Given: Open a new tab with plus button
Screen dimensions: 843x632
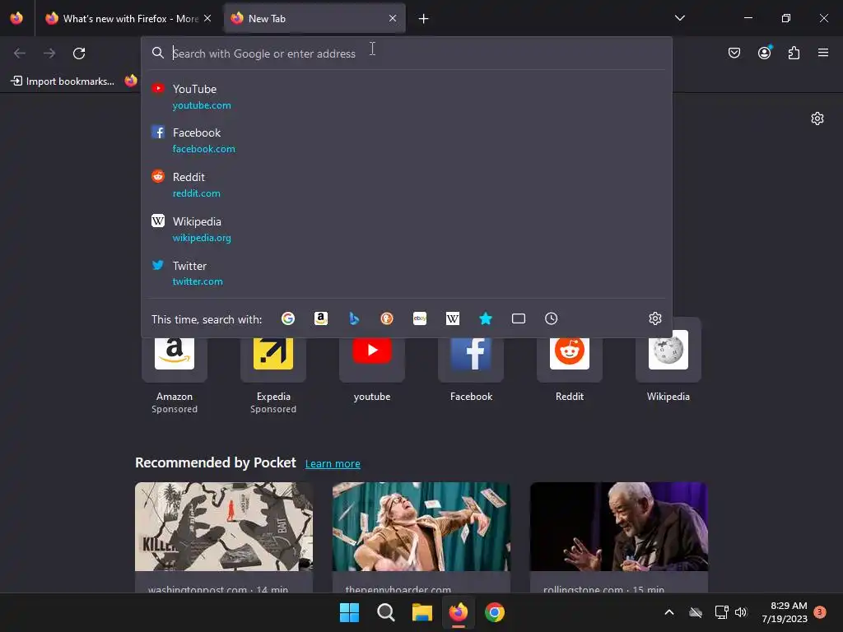Looking at the screenshot, I should [x=424, y=19].
